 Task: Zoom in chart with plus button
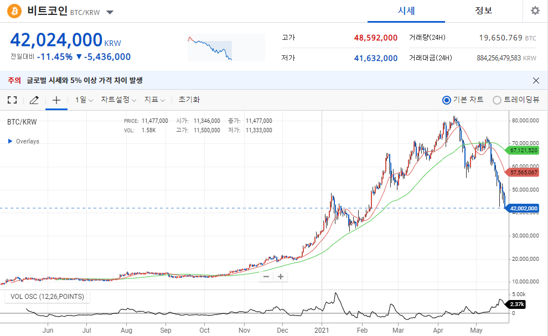[x=280, y=277]
